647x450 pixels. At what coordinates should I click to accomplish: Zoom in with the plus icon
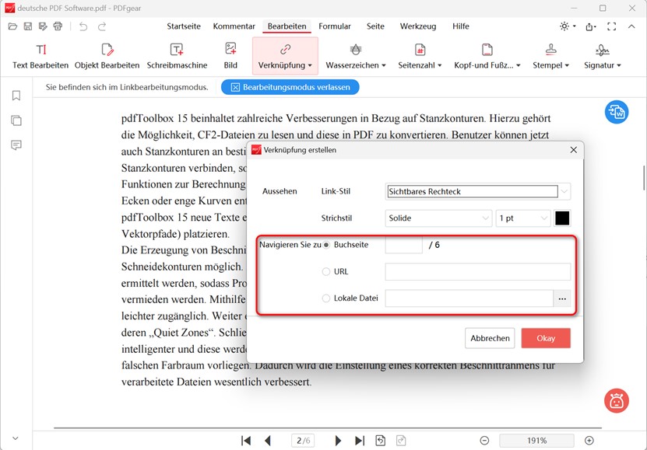(x=589, y=441)
